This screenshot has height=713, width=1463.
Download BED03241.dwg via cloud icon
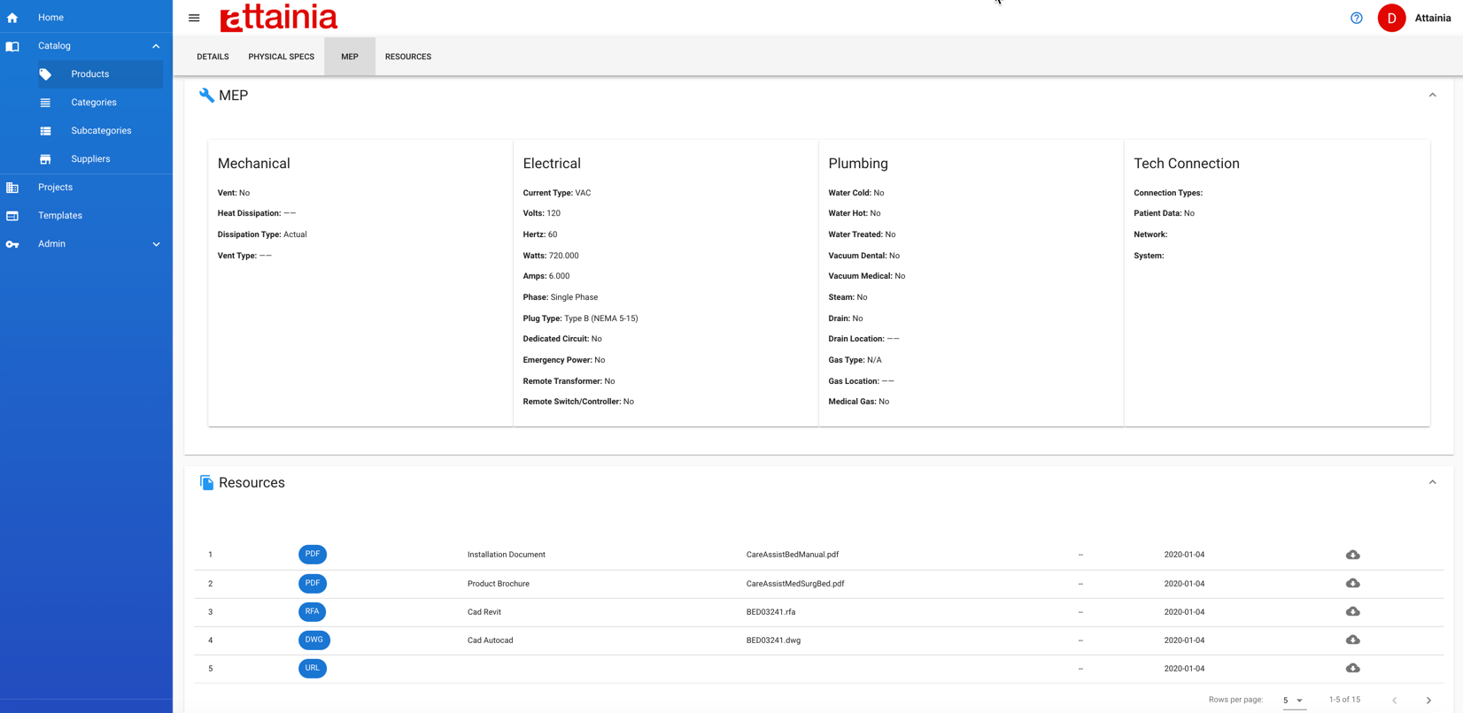pos(1352,640)
